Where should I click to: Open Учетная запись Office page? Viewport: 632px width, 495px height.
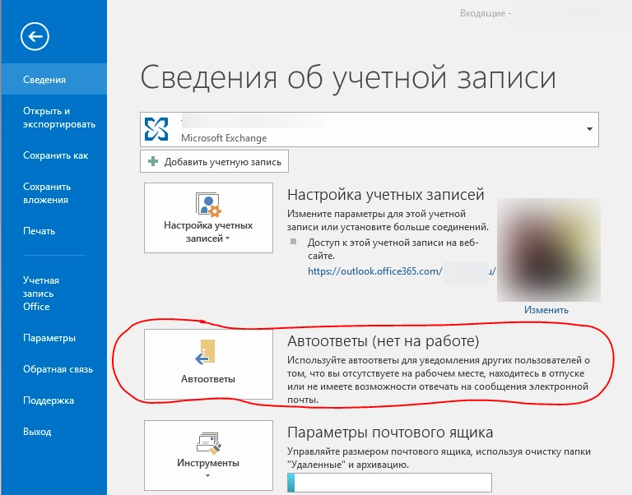click(41, 294)
